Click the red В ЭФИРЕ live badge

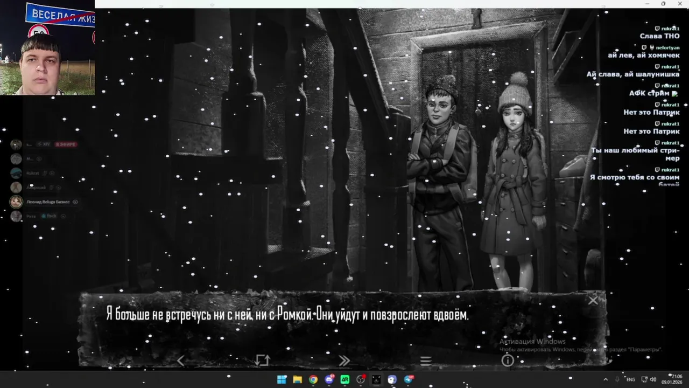pos(66,144)
